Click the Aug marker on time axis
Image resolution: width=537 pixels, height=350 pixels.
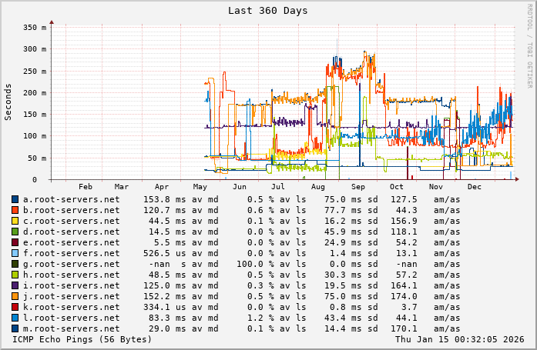coord(318,187)
